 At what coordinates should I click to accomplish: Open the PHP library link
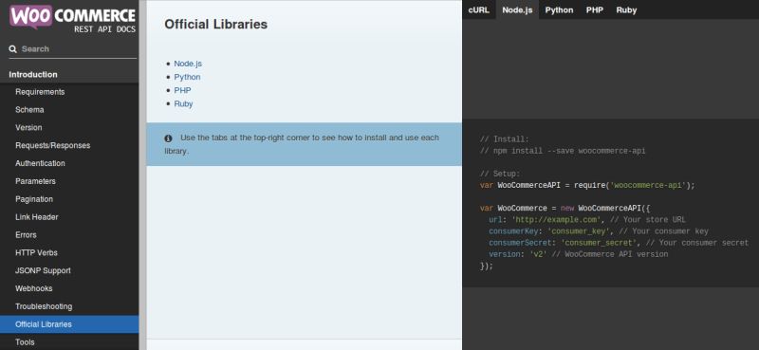[182, 90]
